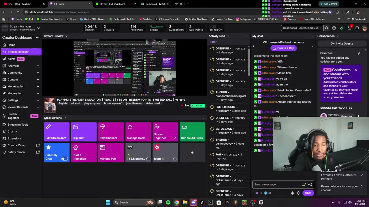Open the Blerp quick action tile
Image resolution: width=369 pixels, height=207 pixels.
[x=165, y=153]
